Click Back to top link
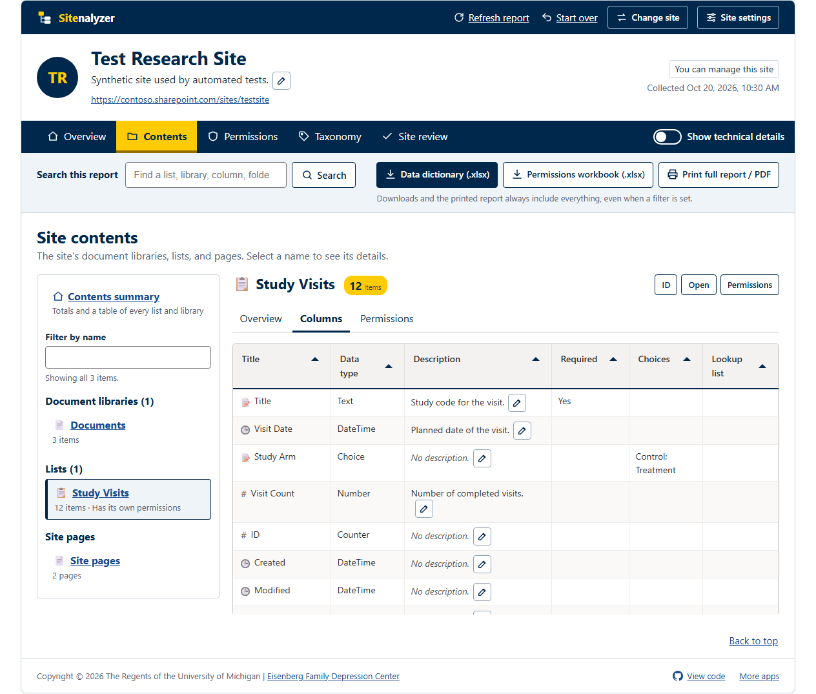This screenshot has width=816, height=694. coord(753,641)
